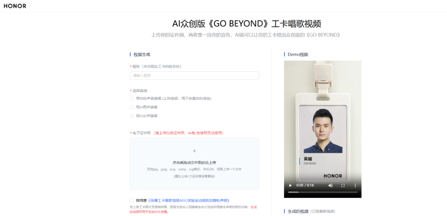Click 点击或拖动文件到此处上传 text

(195, 162)
